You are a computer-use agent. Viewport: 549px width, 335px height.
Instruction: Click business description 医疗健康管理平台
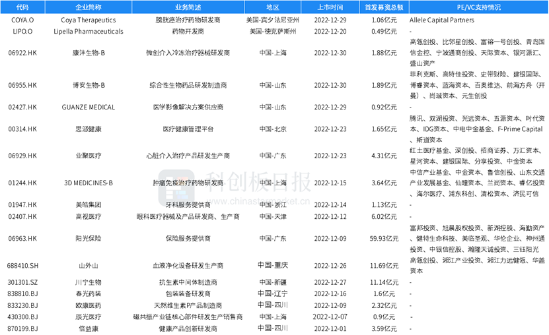pos(188,129)
